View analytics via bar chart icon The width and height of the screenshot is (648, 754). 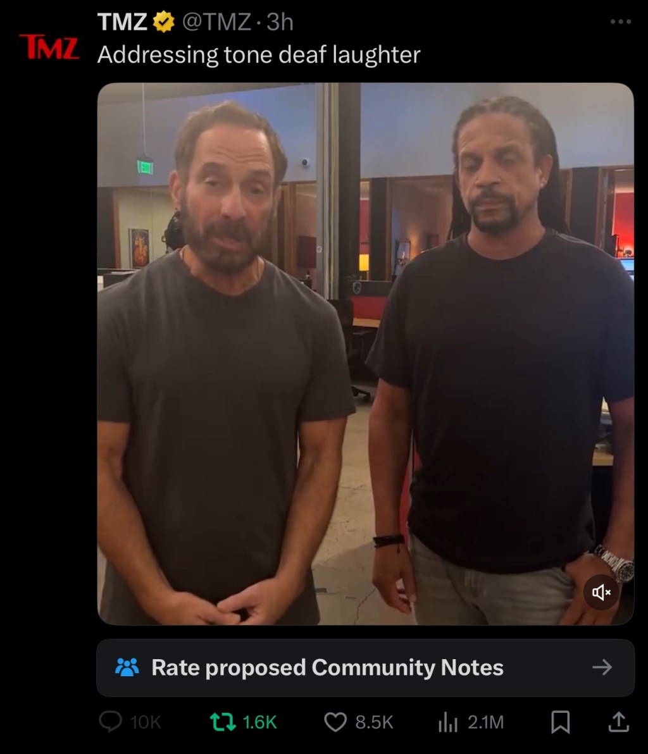[x=447, y=722]
